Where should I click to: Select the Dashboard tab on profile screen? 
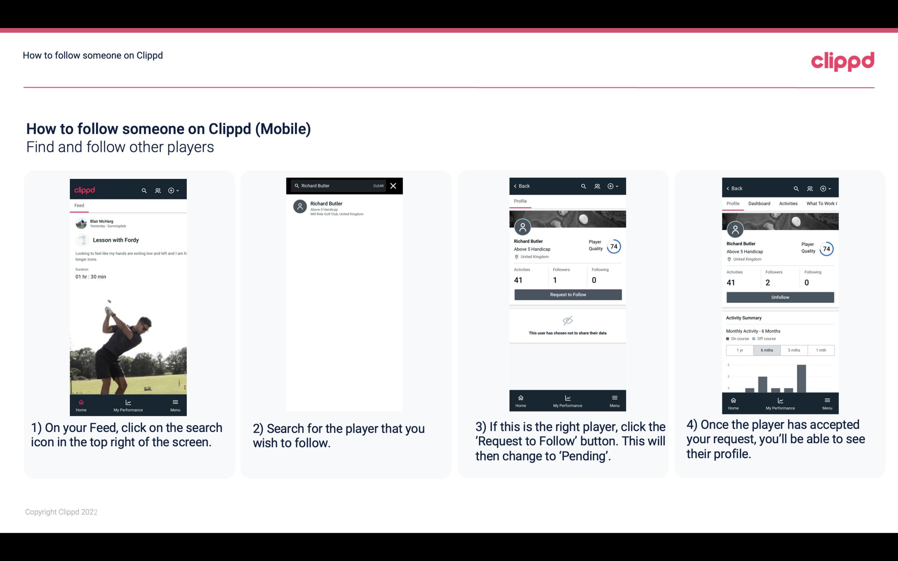point(760,204)
